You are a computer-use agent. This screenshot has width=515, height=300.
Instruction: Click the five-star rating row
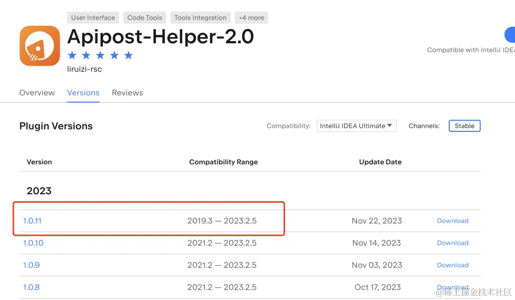pyautogui.click(x=100, y=55)
